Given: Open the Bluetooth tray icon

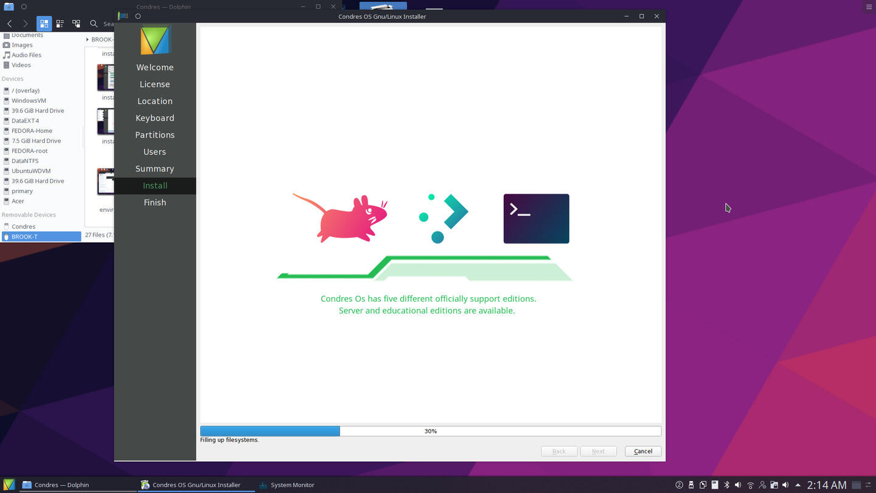Looking at the screenshot, I should (x=726, y=485).
